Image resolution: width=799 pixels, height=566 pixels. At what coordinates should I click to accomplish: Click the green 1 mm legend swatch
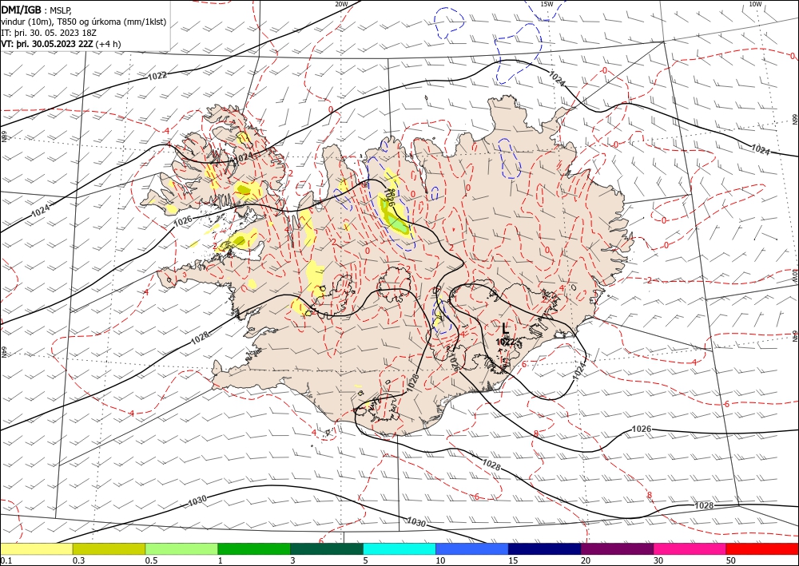254,548
